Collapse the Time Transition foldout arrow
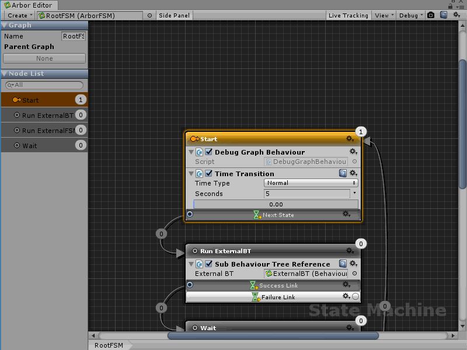Screen dimensions: 467x350 pos(190,173)
